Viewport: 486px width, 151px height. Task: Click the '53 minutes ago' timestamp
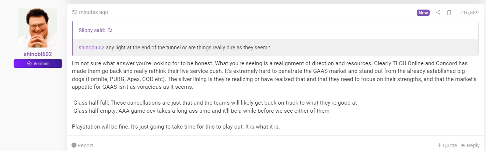90,12
